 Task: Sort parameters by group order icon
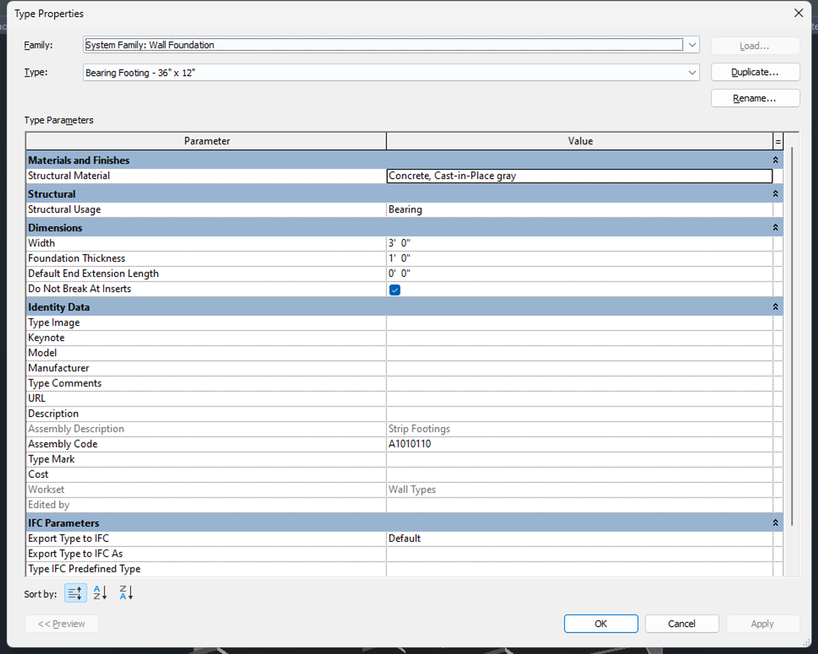76,593
